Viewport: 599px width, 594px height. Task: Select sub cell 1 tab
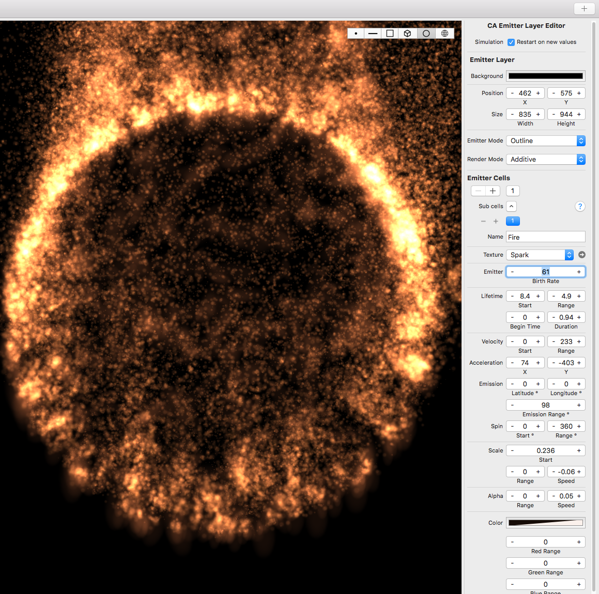(513, 221)
